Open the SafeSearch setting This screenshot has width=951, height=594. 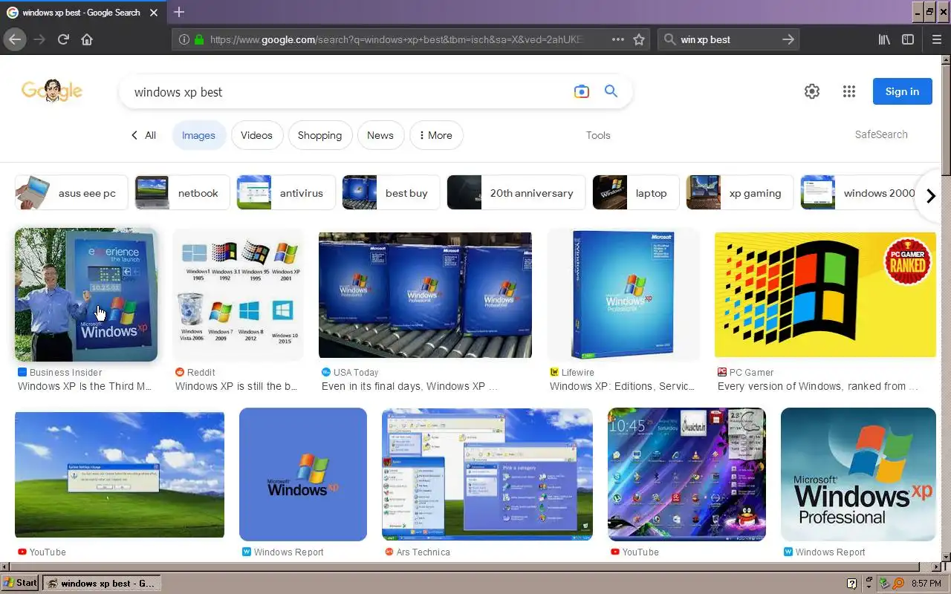coord(881,134)
